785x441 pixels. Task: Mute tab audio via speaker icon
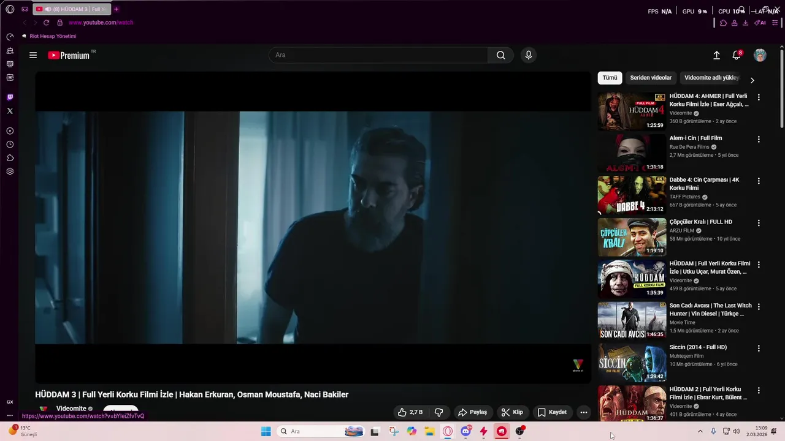[x=48, y=9]
